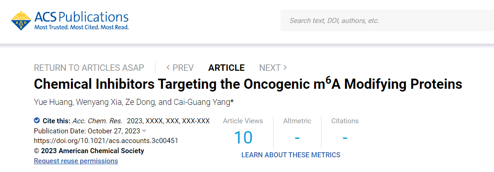Open the ACS Publications home wordmark
Screen dimensions: 494x172
(x=81, y=17)
